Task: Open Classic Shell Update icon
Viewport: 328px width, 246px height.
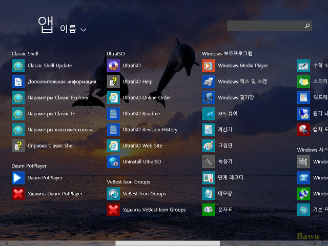Action: click(18, 66)
